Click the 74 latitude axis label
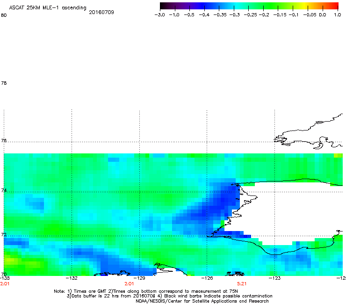This screenshot has height=304, width=346. (4, 190)
